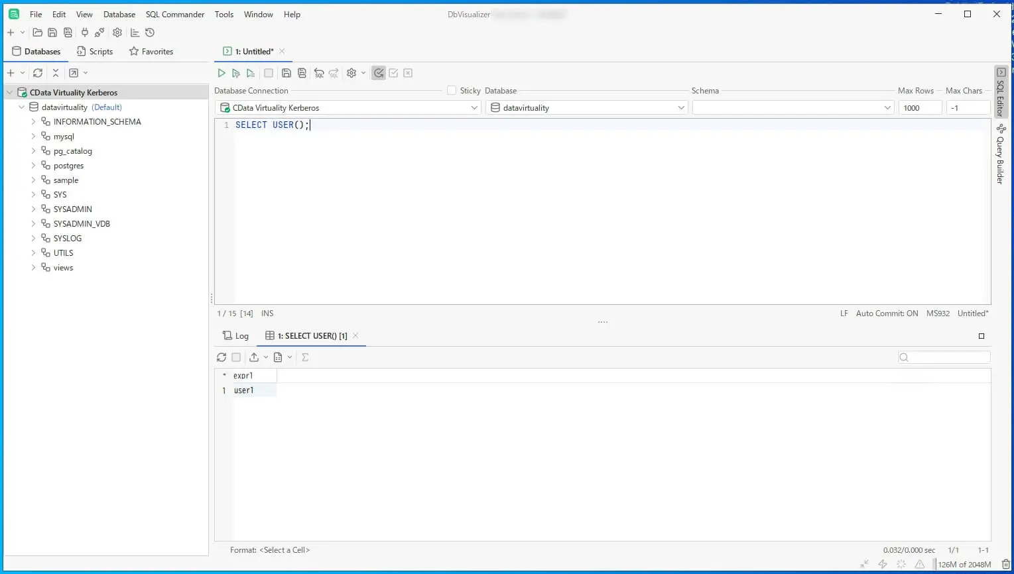Open the Database menu
The height and width of the screenshot is (574, 1014).
tap(119, 14)
